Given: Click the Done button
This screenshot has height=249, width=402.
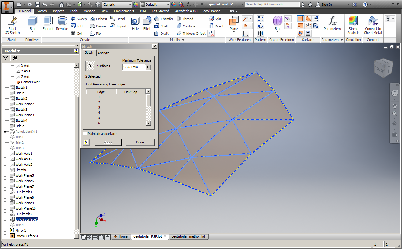Looking at the screenshot, I should click(x=140, y=142).
